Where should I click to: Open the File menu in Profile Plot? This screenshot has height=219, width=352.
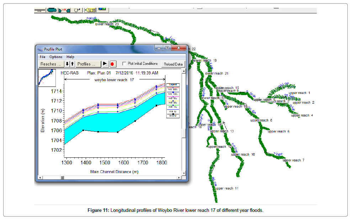click(42, 57)
